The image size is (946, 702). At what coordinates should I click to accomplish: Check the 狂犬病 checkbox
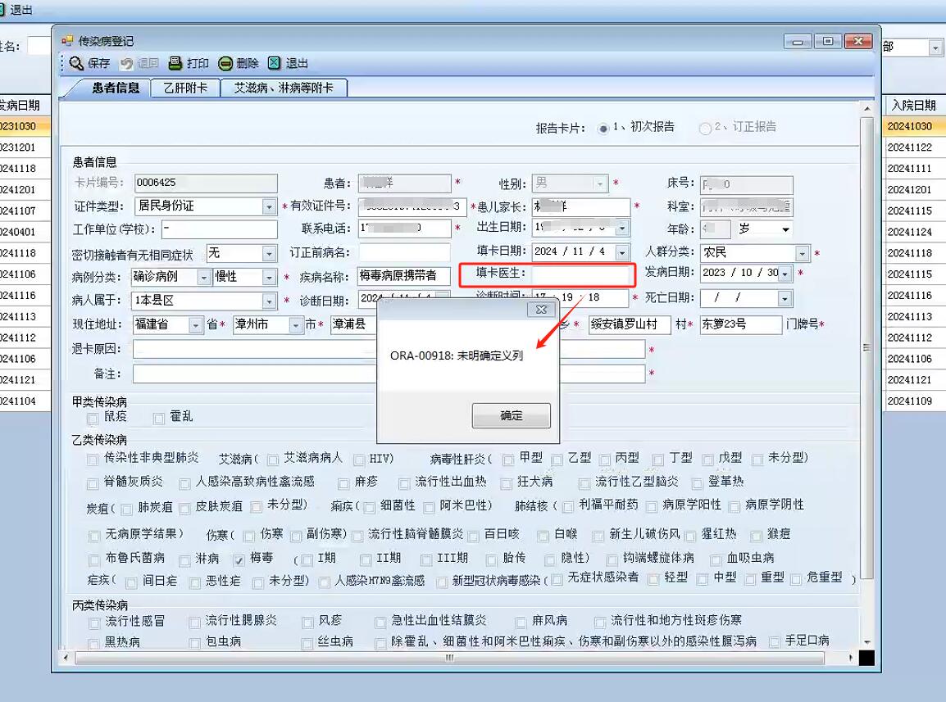point(507,483)
